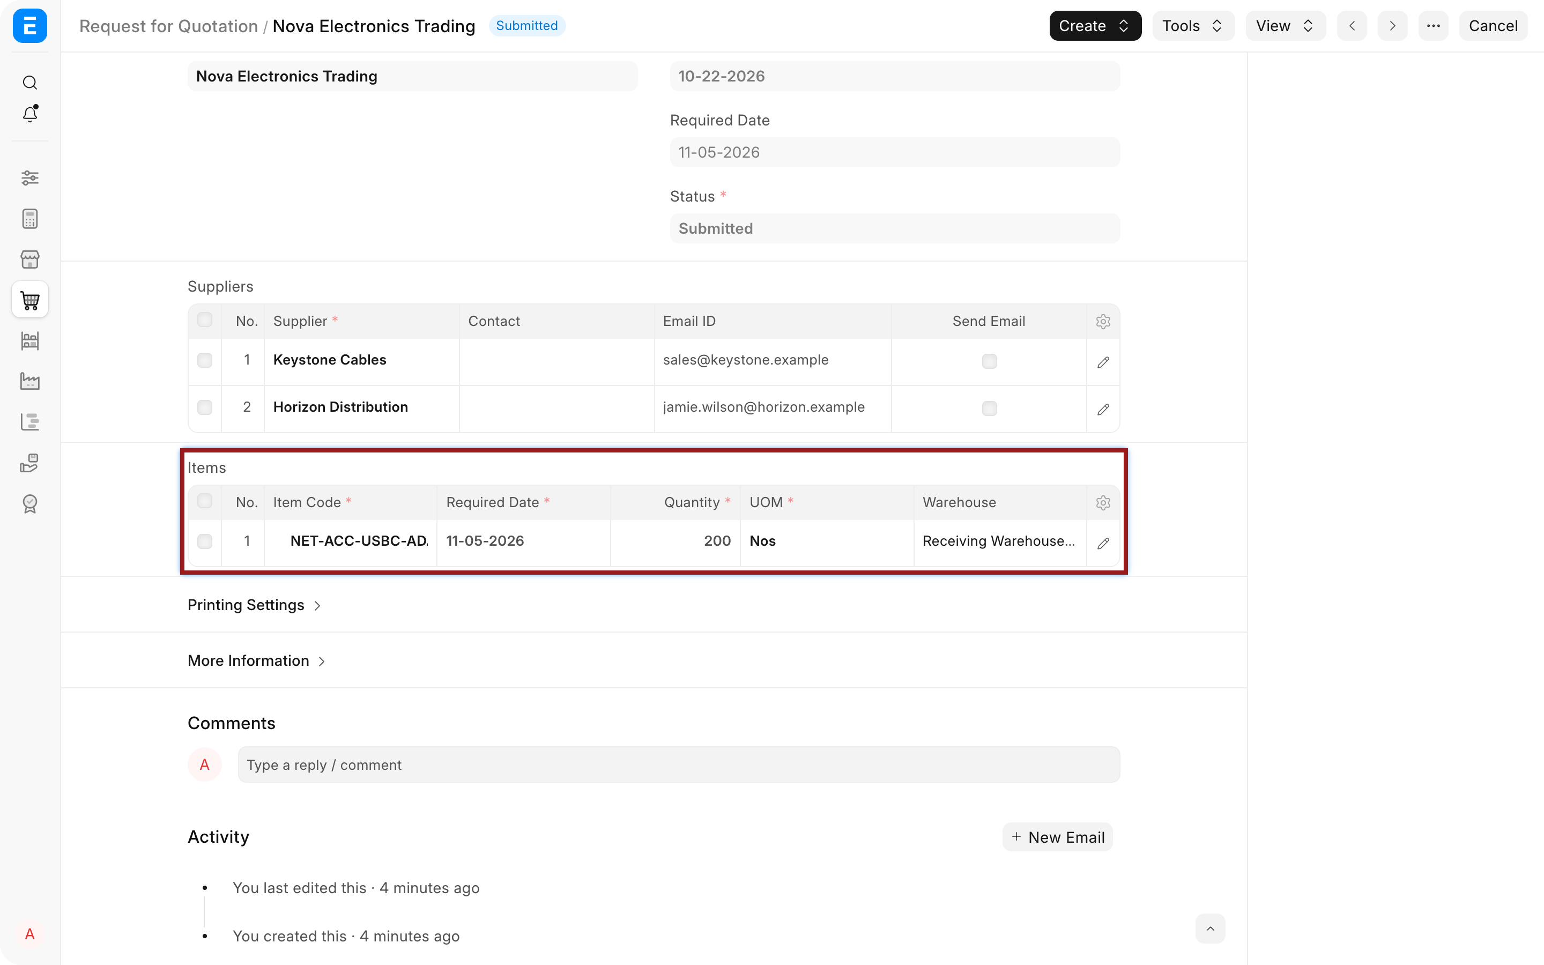Viewport: 1544px width, 965px height.
Task: Open the Create dropdown
Action: tap(1095, 26)
